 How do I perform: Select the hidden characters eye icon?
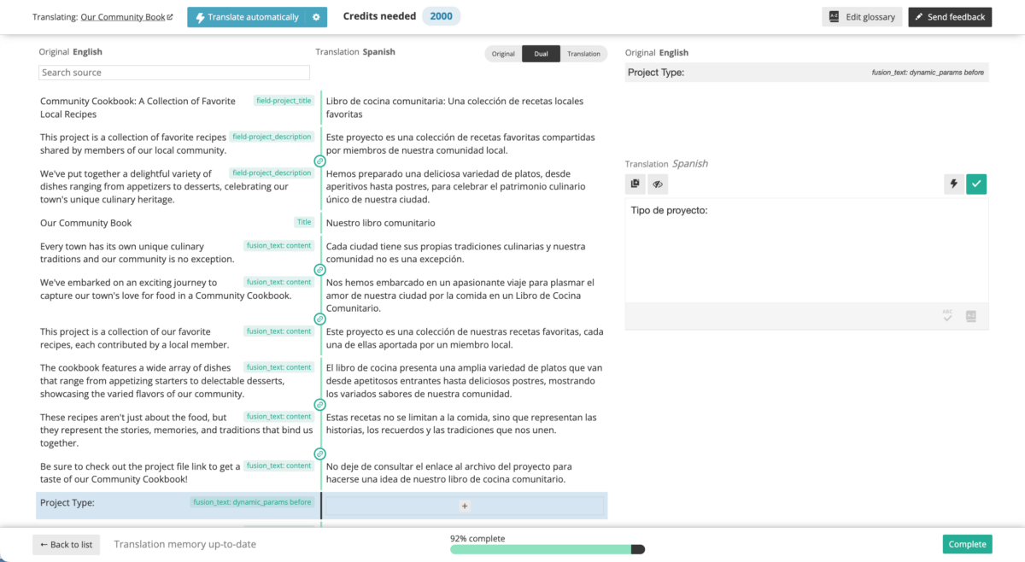coord(658,184)
